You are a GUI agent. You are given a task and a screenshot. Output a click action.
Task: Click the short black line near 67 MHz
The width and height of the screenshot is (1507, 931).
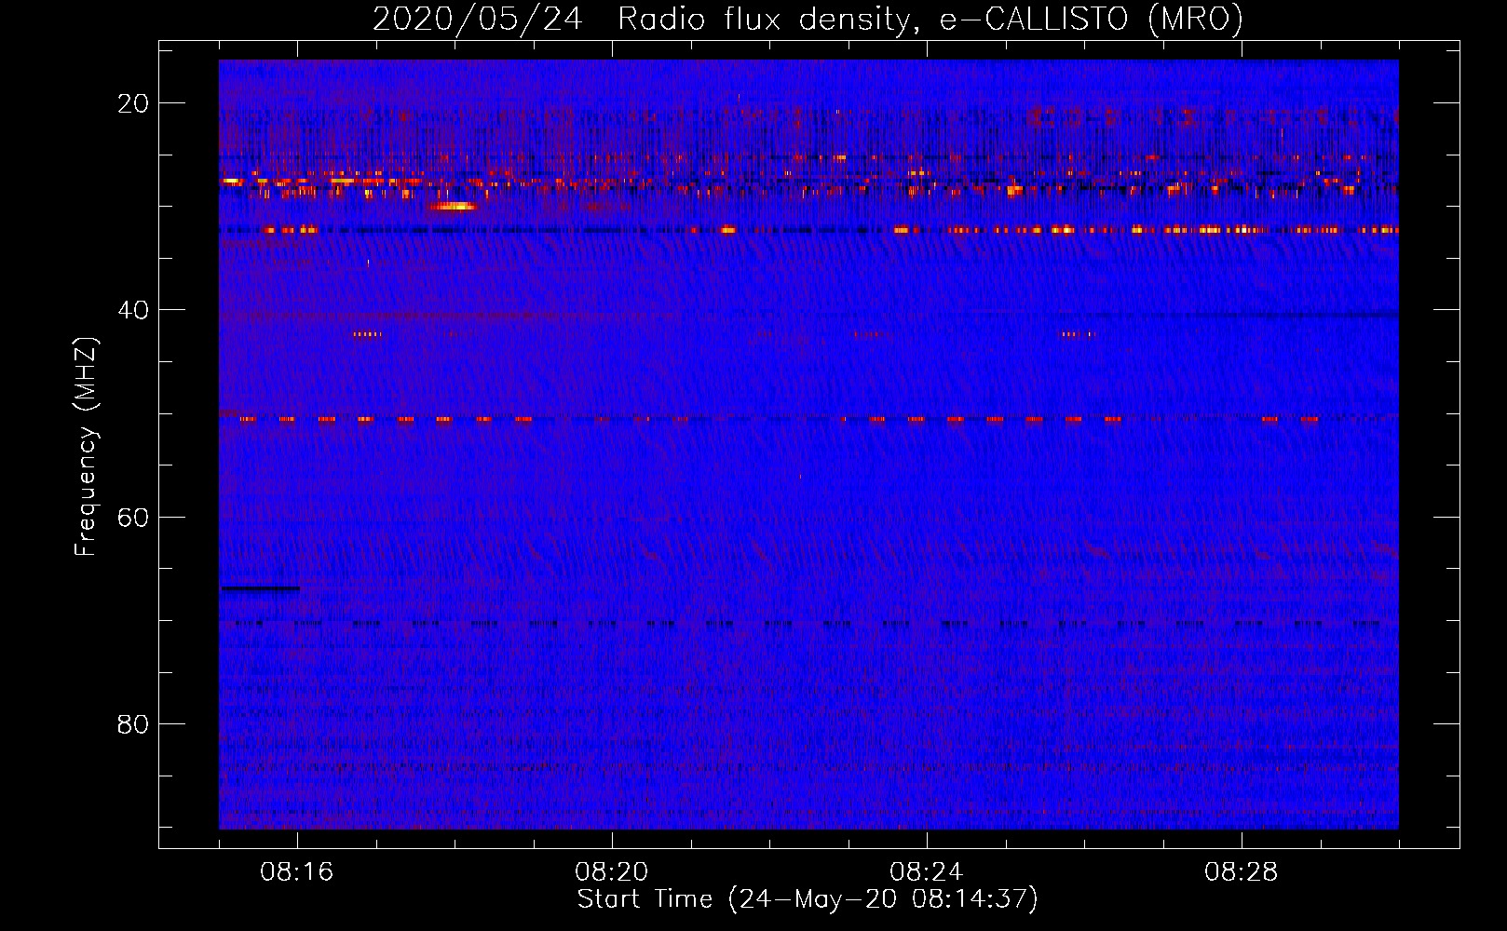pyautogui.click(x=260, y=588)
